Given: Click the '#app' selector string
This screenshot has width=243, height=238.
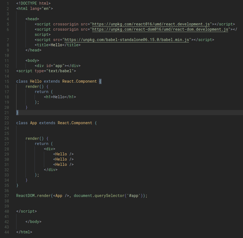Looking at the screenshot, I should click(x=134, y=196).
